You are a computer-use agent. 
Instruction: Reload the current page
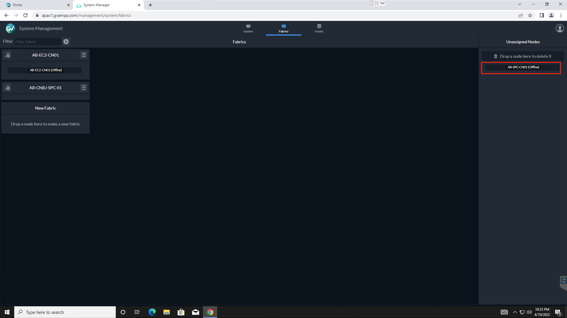[x=26, y=15]
